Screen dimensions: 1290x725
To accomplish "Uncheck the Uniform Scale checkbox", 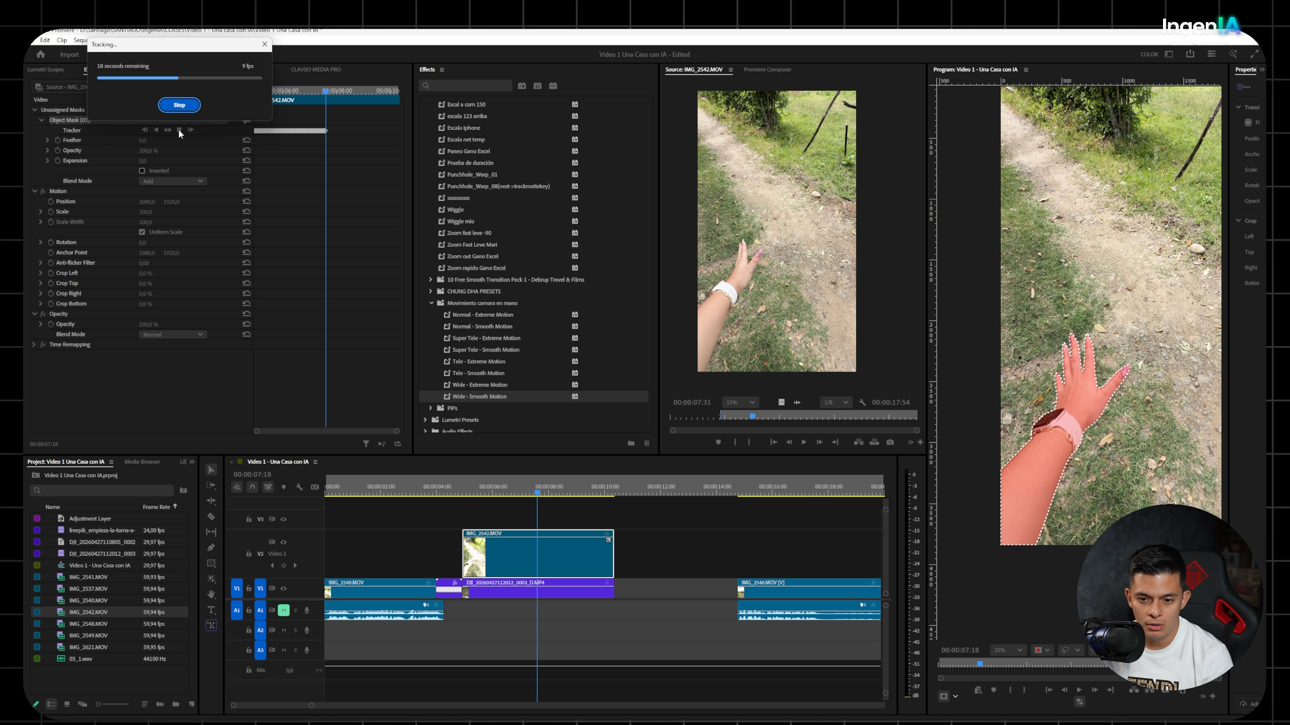I will pos(142,232).
